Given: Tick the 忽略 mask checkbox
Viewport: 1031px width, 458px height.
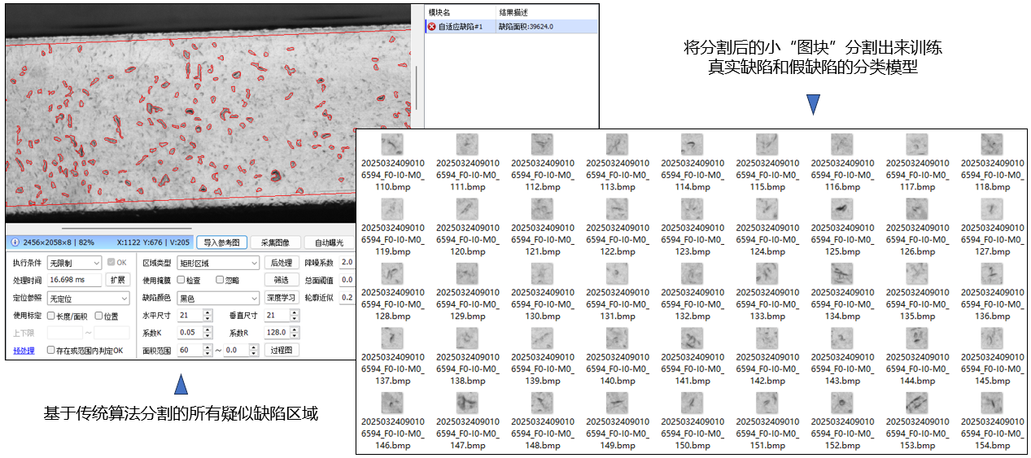Looking at the screenshot, I should click(220, 280).
